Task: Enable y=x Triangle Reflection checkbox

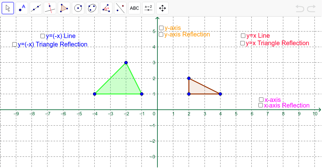Action: [243, 43]
